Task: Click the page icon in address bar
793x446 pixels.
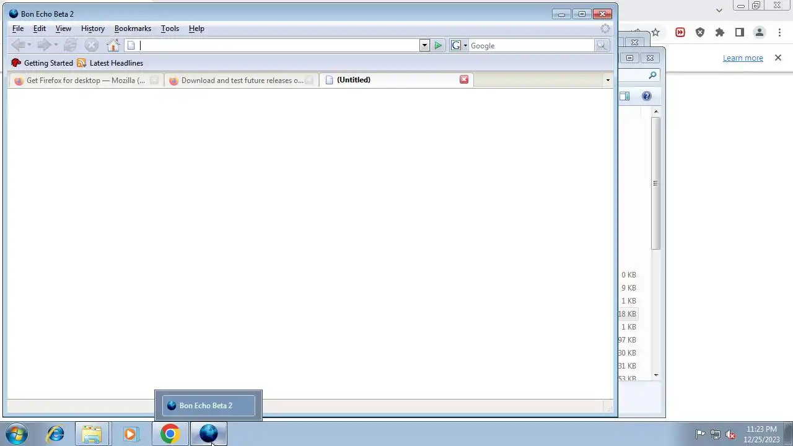Action: click(x=131, y=45)
